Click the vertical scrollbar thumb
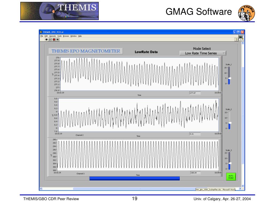Image resolution: width=274 pixels, height=205 pixels. (243, 115)
